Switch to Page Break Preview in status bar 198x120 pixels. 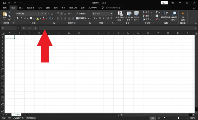tap(165, 118)
